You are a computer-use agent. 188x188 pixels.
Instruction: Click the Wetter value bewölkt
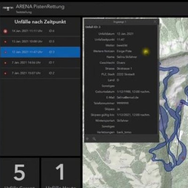(x=122, y=46)
